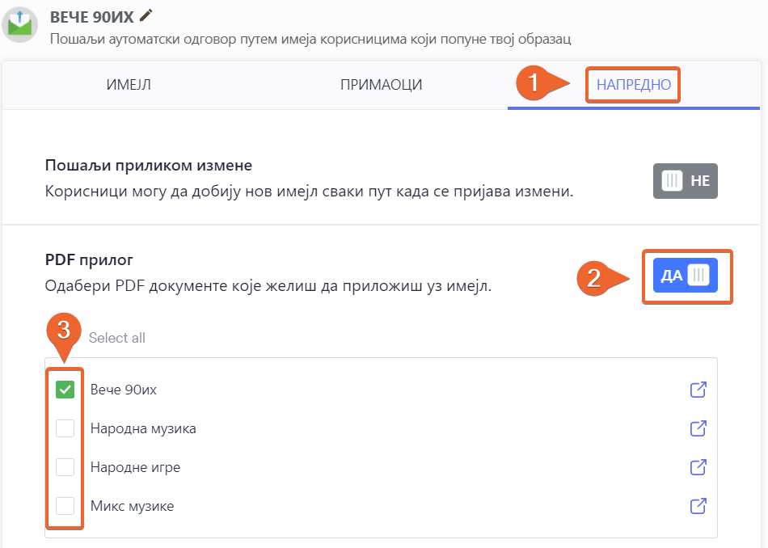This screenshot has width=768, height=548.
Task: Uncheck the Вече 90их checkbox
Action: pyautogui.click(x=65, y=390)
